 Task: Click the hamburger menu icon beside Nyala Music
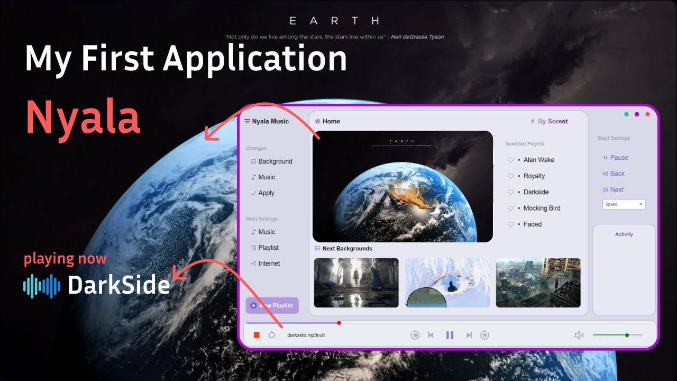(247, 121)
